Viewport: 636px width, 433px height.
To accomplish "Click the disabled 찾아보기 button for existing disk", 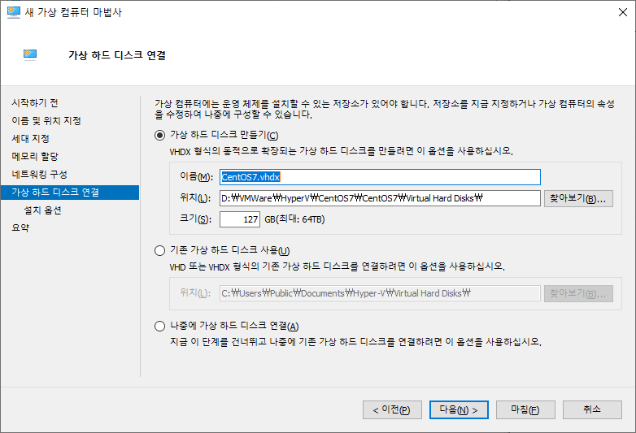I will tap(578, 293).
